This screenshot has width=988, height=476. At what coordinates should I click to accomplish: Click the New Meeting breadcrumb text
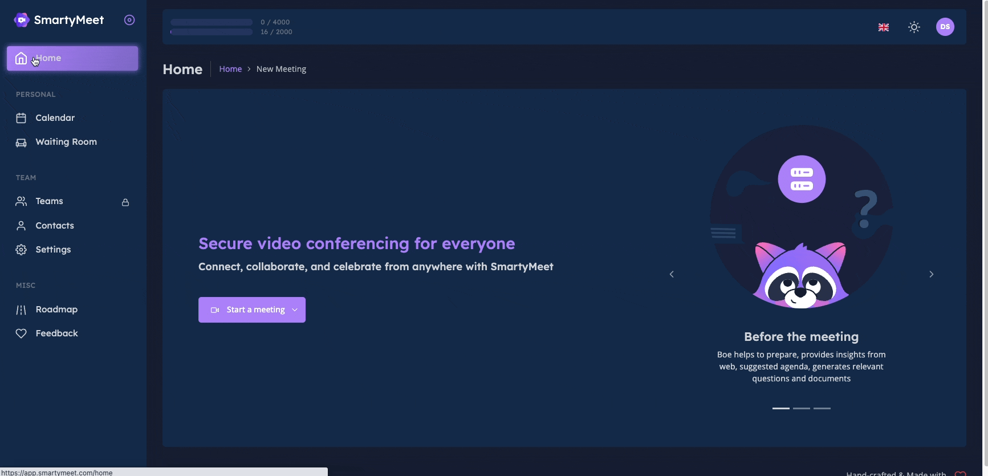click(281, 69)
